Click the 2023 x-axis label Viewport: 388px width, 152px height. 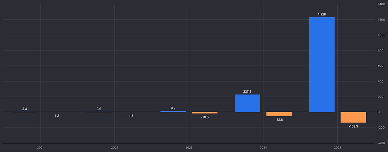[x=189, y=148]
